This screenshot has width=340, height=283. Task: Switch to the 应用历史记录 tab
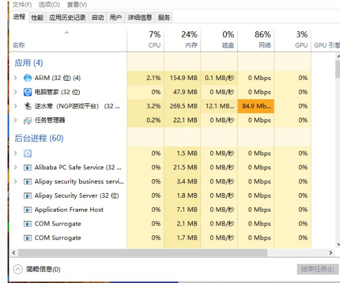pos(67,17)
